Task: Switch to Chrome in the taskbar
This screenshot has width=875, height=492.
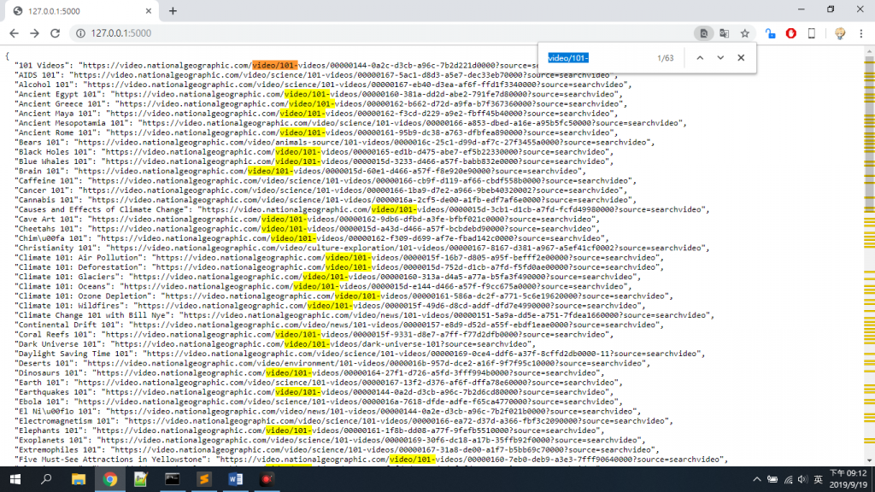Action: click(110, 479)
